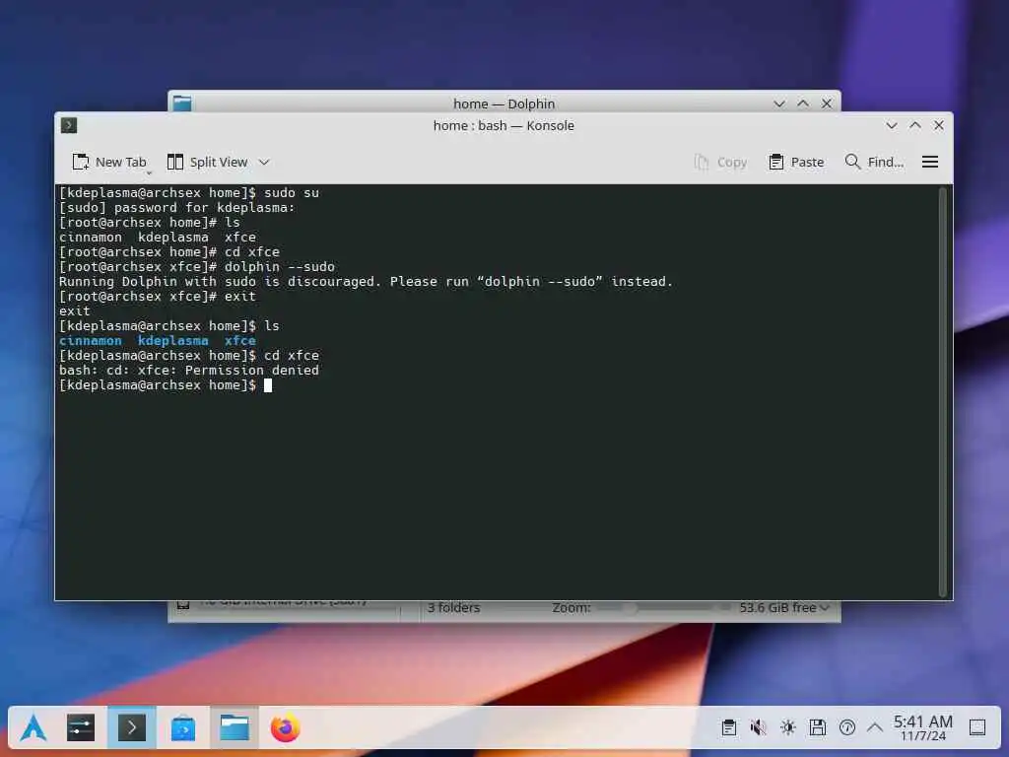Image resolution: width=1009 pixels, height=757 pixels.
Task: Click the blue 'kdeplasma' directory name
Action: coord(173,340)
